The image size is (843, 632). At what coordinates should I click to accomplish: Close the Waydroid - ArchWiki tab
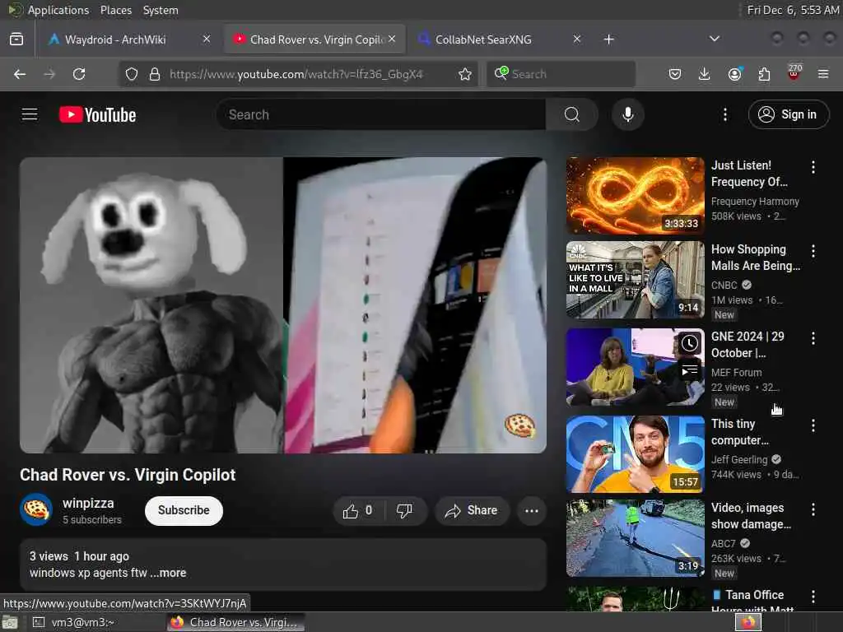point(207,39)
